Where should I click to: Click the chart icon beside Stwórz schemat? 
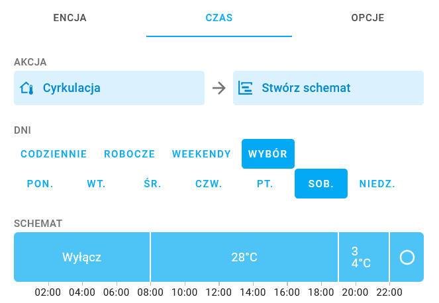[x=245, y=88]
